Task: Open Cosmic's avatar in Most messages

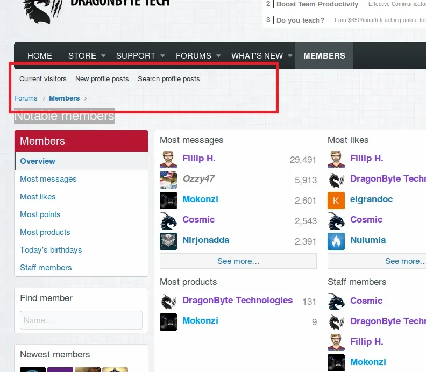Action: point(168,221)
